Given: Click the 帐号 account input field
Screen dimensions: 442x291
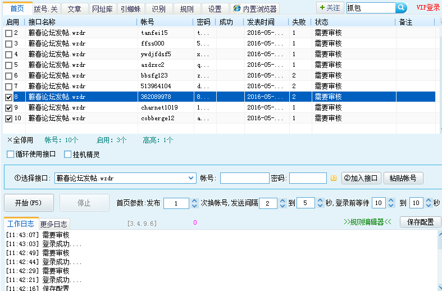Looking at the screenshot, I should point(245,178).
